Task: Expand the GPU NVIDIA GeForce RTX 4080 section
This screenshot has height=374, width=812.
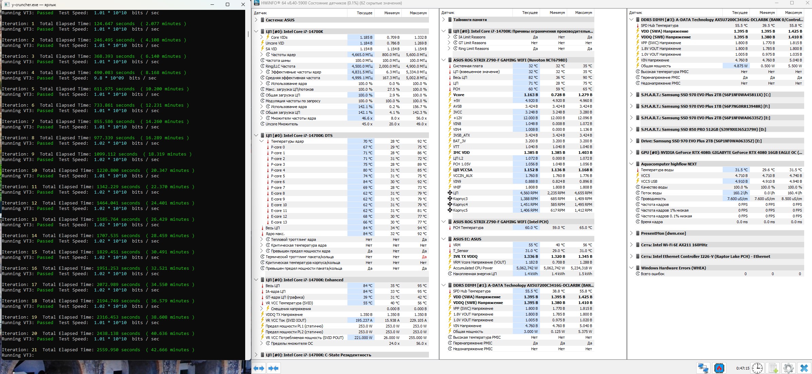Action: (x=631, y=153)
